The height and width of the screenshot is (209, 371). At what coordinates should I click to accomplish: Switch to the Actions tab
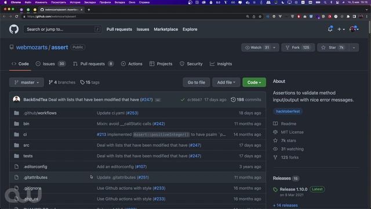[132, 64]
